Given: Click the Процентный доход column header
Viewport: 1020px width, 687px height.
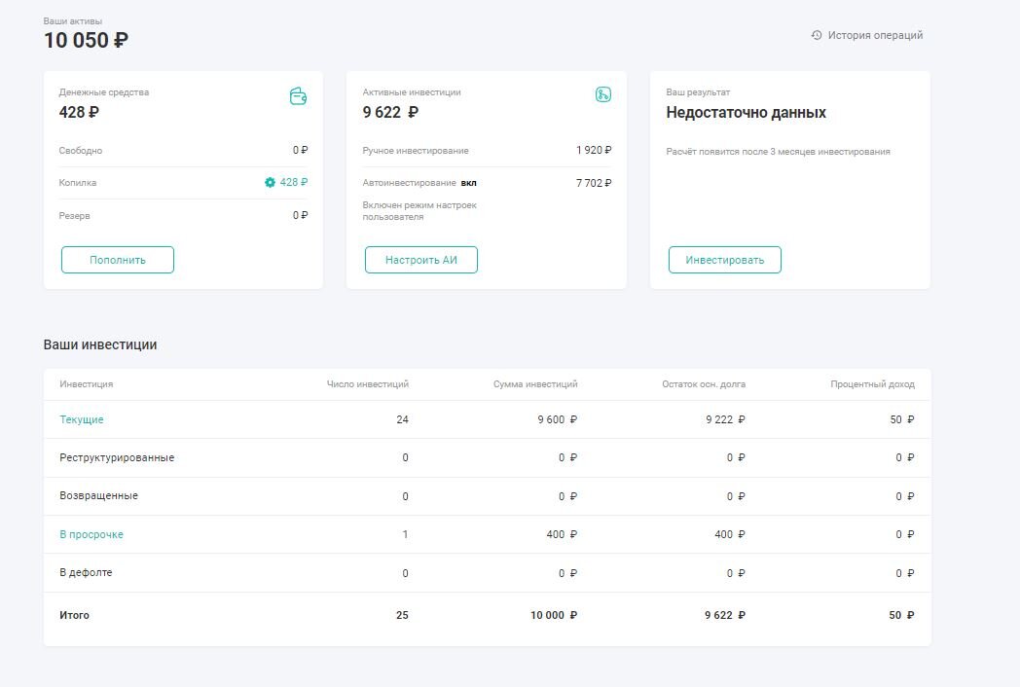Looking at the screenshot, I should pyautogui.click(x=872, y=383).
